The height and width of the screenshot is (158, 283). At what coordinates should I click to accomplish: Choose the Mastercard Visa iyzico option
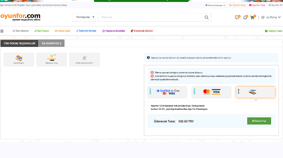(x=211, y=92)
